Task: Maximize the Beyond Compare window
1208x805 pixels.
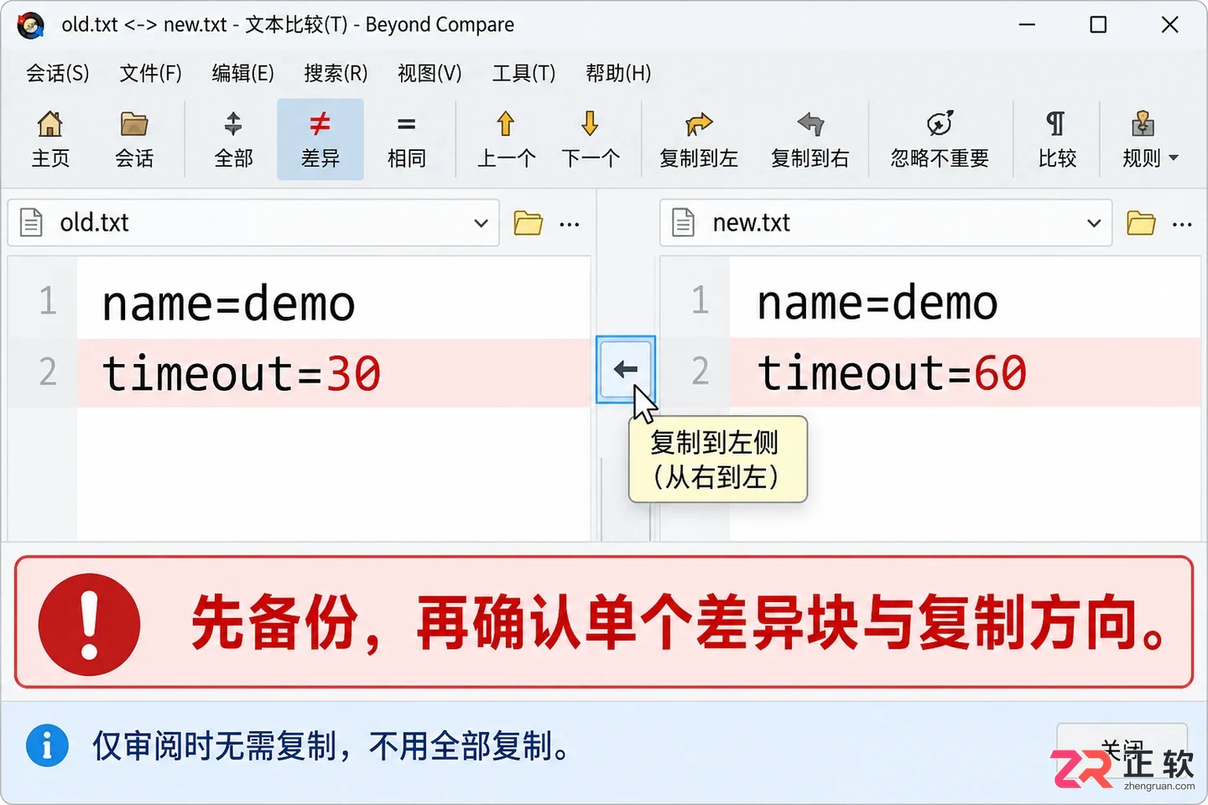Action: 1098,25
